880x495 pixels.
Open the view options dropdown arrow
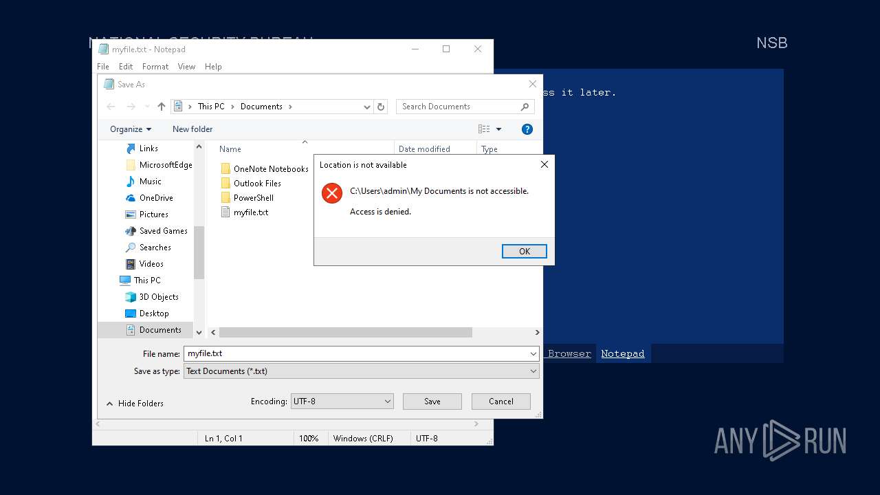click(x=499, y=129)
